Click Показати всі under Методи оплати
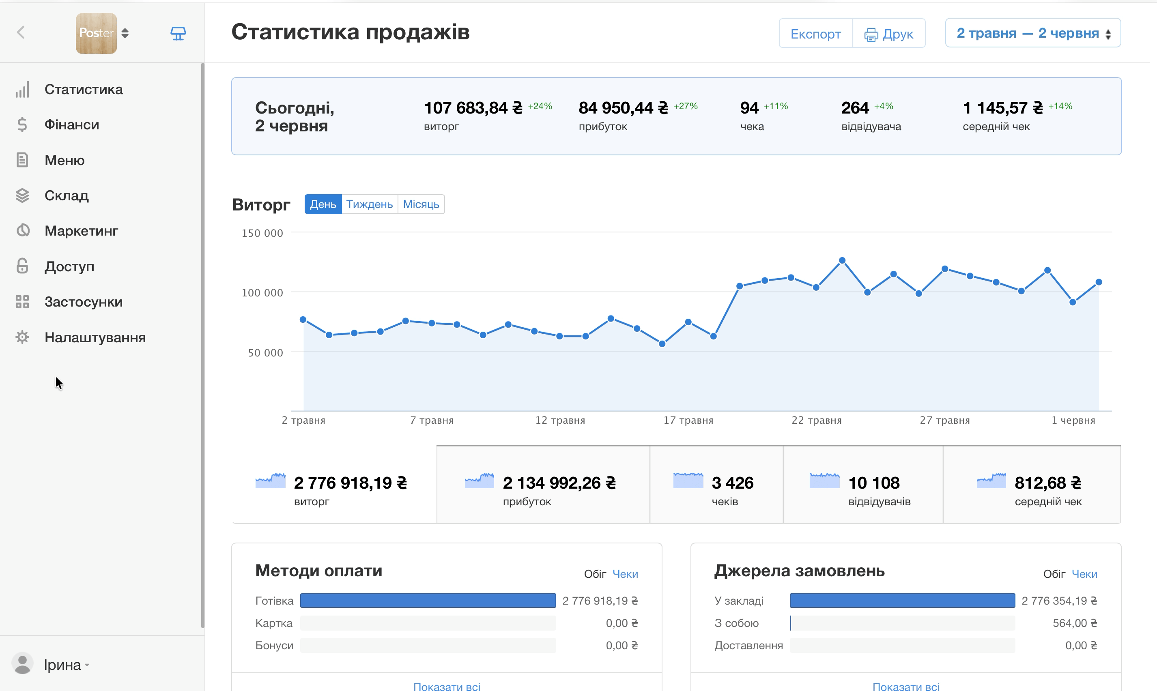Screen dimensions: 1157x691 coord(447,687)
